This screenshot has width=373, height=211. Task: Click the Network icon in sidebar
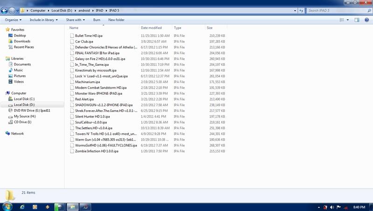click(x=7, y=134)
